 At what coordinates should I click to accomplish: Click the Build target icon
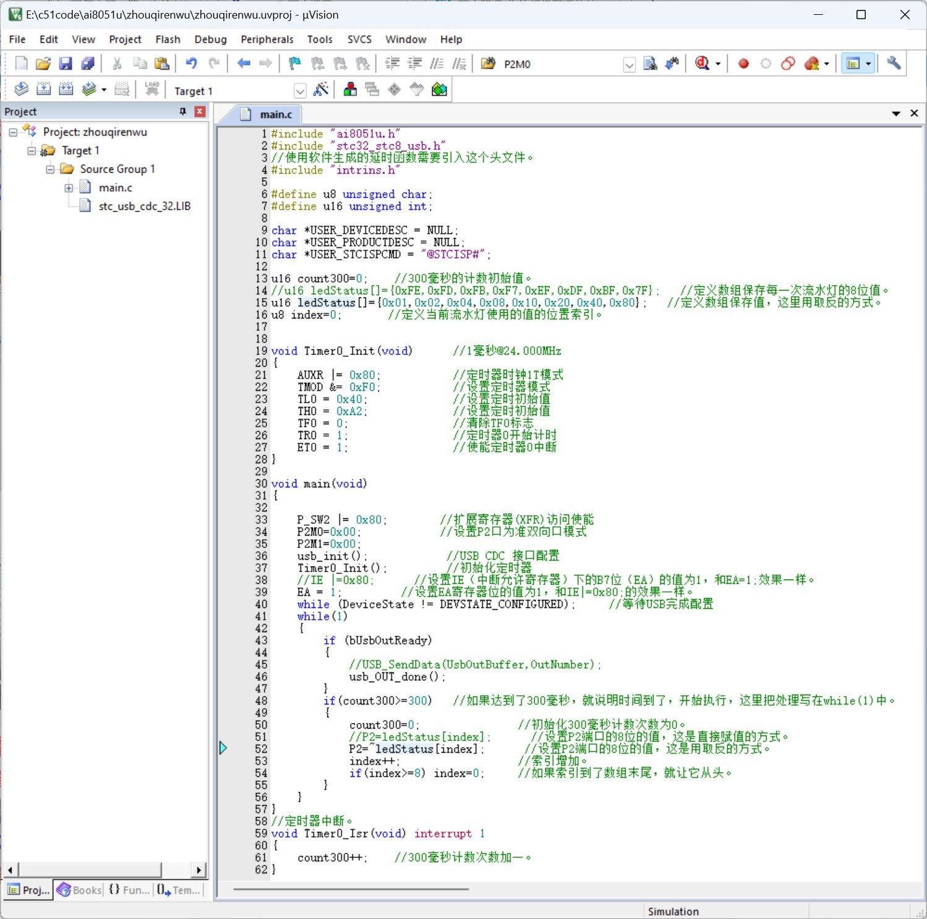(43, 90)
